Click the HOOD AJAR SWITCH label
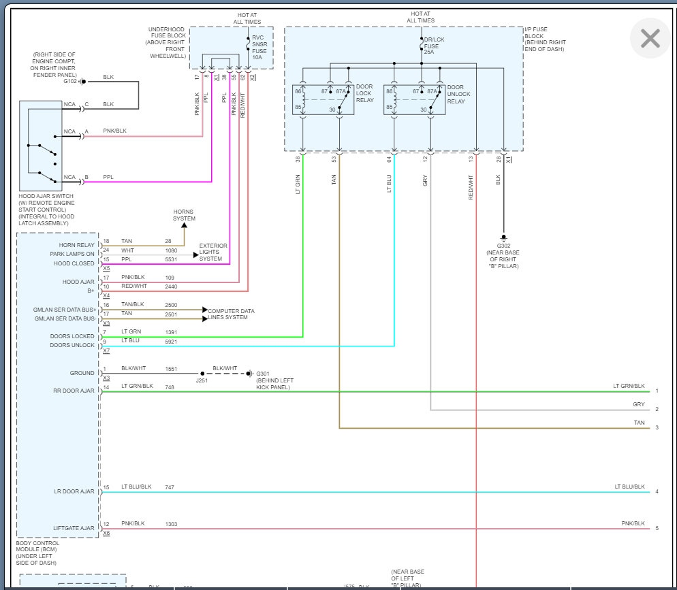Image resolution: width=677 pixels, height=590 pixels. (x=46, y=210)
